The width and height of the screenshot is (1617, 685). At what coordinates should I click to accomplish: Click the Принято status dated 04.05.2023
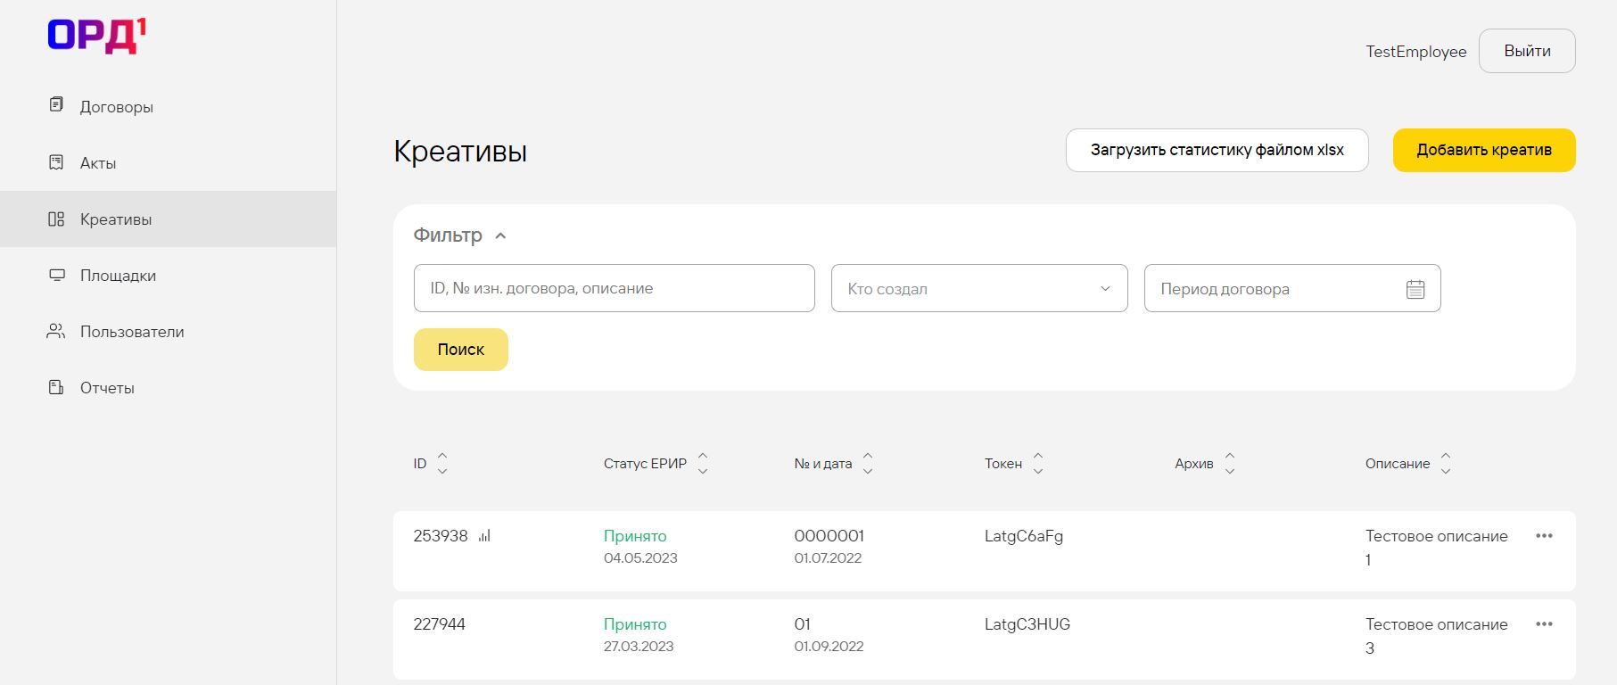pyautogui.click(x=635, y=536)
